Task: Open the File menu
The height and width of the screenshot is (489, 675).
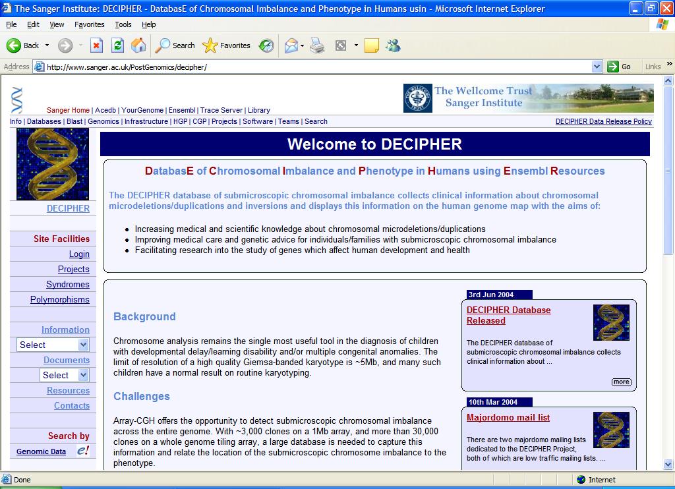Action: pos(11,24)
